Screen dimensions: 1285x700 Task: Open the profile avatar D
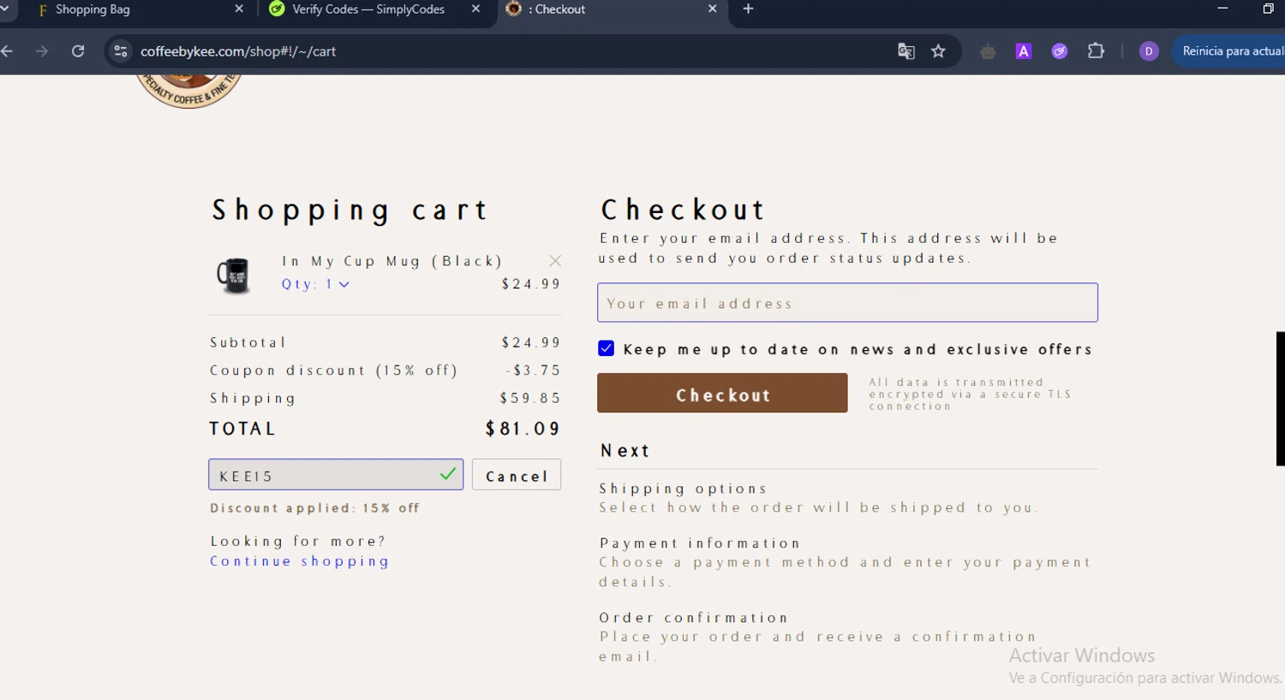pos(1149,51)
